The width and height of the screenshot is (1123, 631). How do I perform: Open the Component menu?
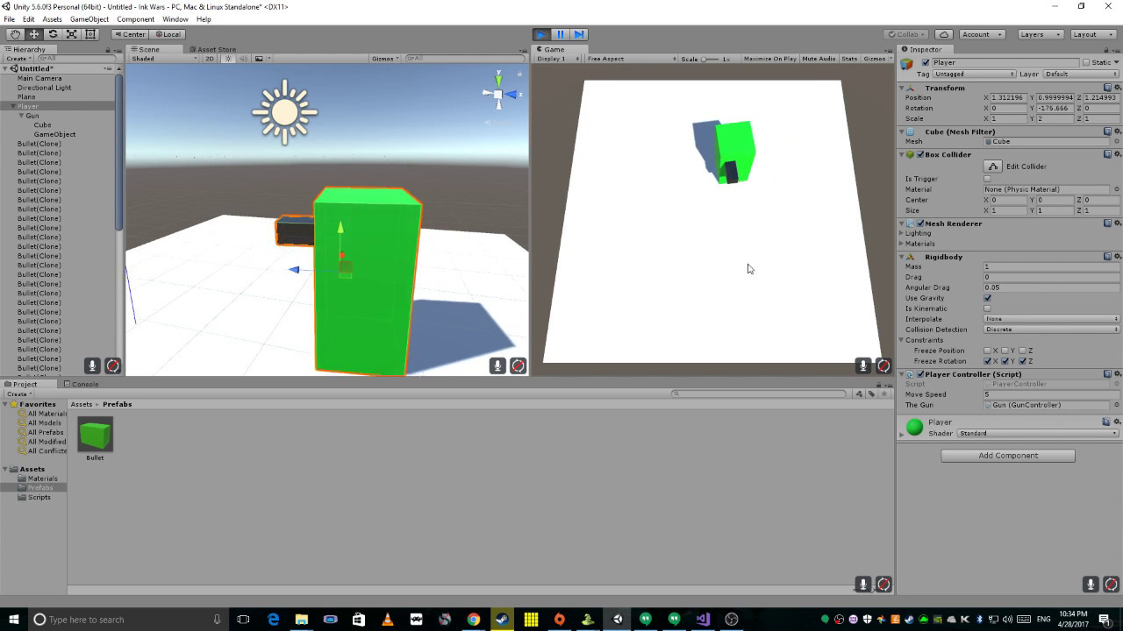click(x=135, y=19)
